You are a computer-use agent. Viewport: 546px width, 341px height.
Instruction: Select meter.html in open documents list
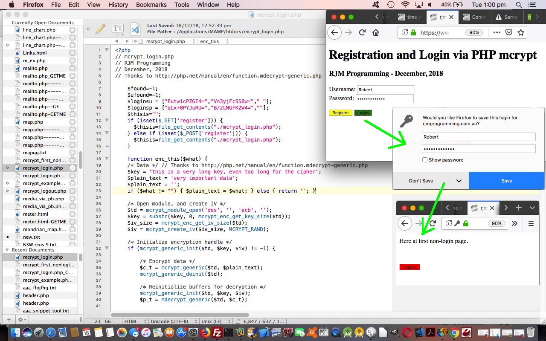(x=35, y=214)
